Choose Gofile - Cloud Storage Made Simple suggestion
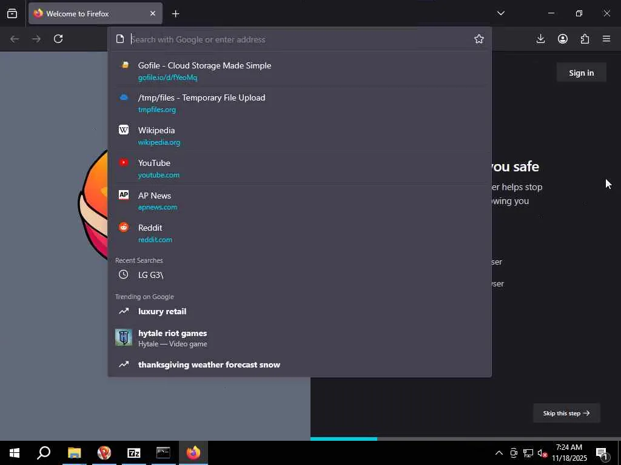The image size is (621, 465). pyautogui.click(x=300, y=71)
